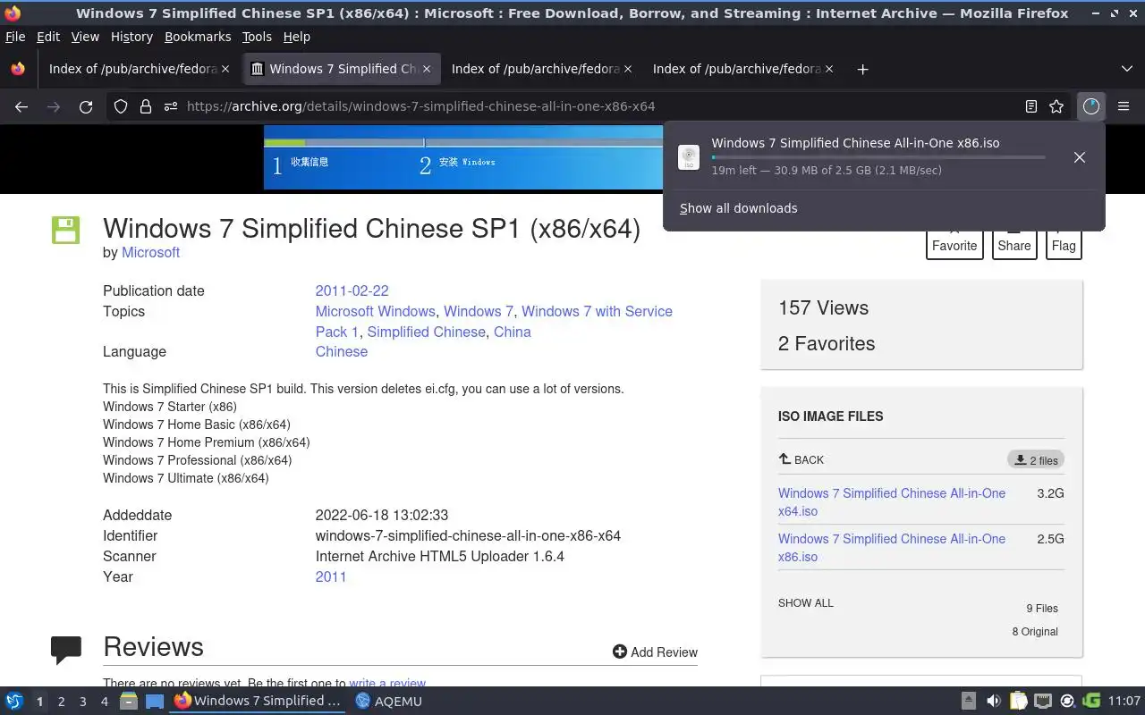Download the All-in-One x64.iso file
1145x715 pixels.
pos(892,502)
